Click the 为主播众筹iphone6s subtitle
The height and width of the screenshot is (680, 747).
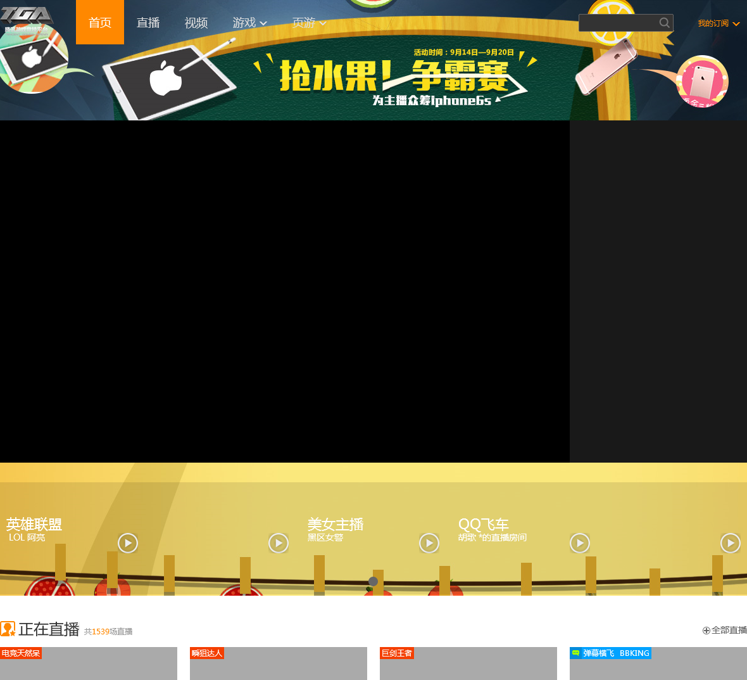click(432, 100)
